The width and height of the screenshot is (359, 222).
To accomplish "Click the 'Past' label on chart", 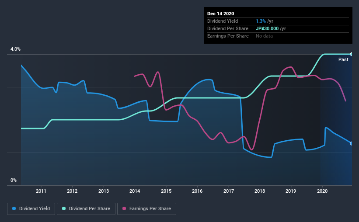I will [343, 60].
